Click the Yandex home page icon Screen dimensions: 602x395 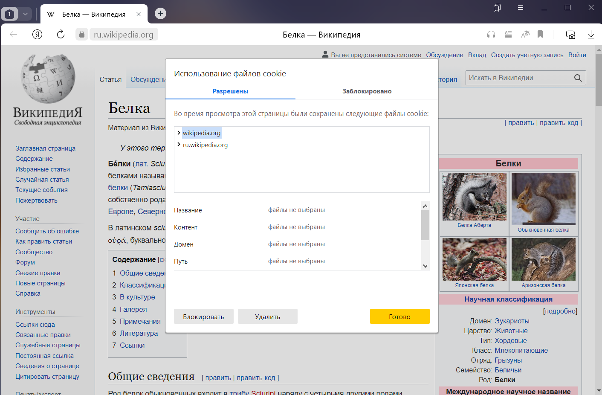click(37, 35)
